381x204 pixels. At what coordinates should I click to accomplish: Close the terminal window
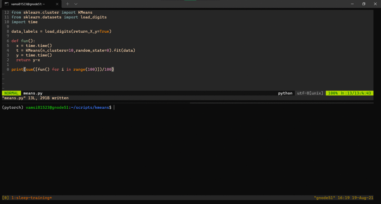tap(375, 4)
